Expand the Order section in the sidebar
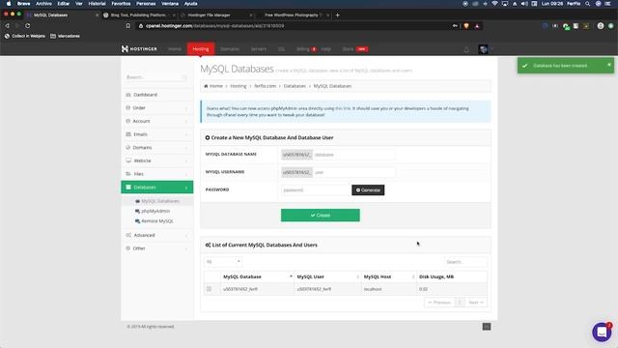618x348 pixels. click(156, 107)
